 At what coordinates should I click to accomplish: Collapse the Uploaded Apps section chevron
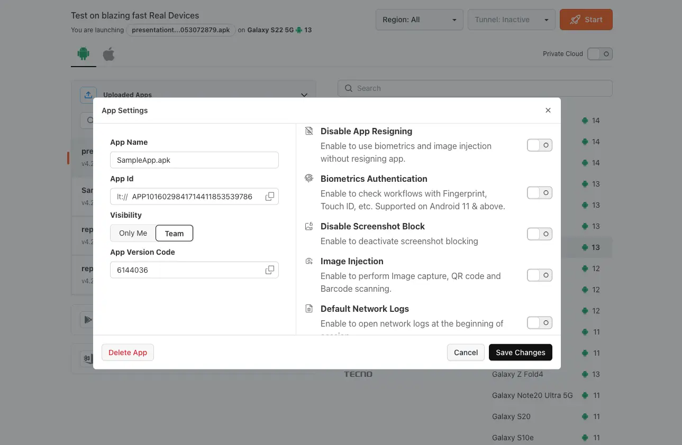click(304, 95)
